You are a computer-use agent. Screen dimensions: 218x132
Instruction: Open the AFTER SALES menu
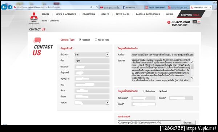122,14
